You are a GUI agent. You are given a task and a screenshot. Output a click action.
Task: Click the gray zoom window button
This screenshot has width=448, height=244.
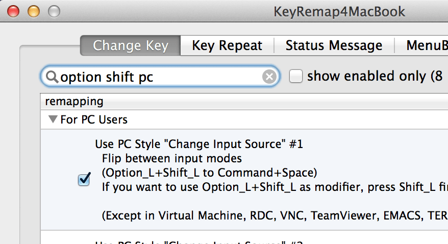[53, 11]
